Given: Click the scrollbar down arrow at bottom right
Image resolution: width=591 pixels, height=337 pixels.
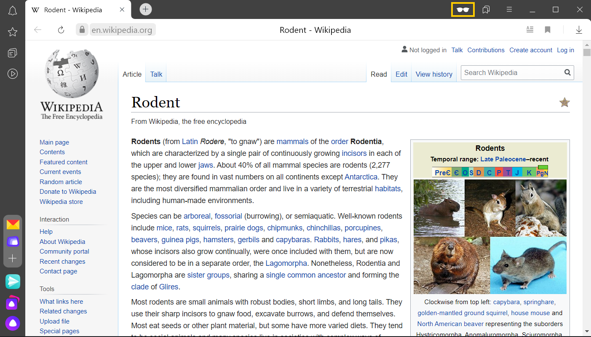Looking at the screenshot, I should [x=587, y=332].
